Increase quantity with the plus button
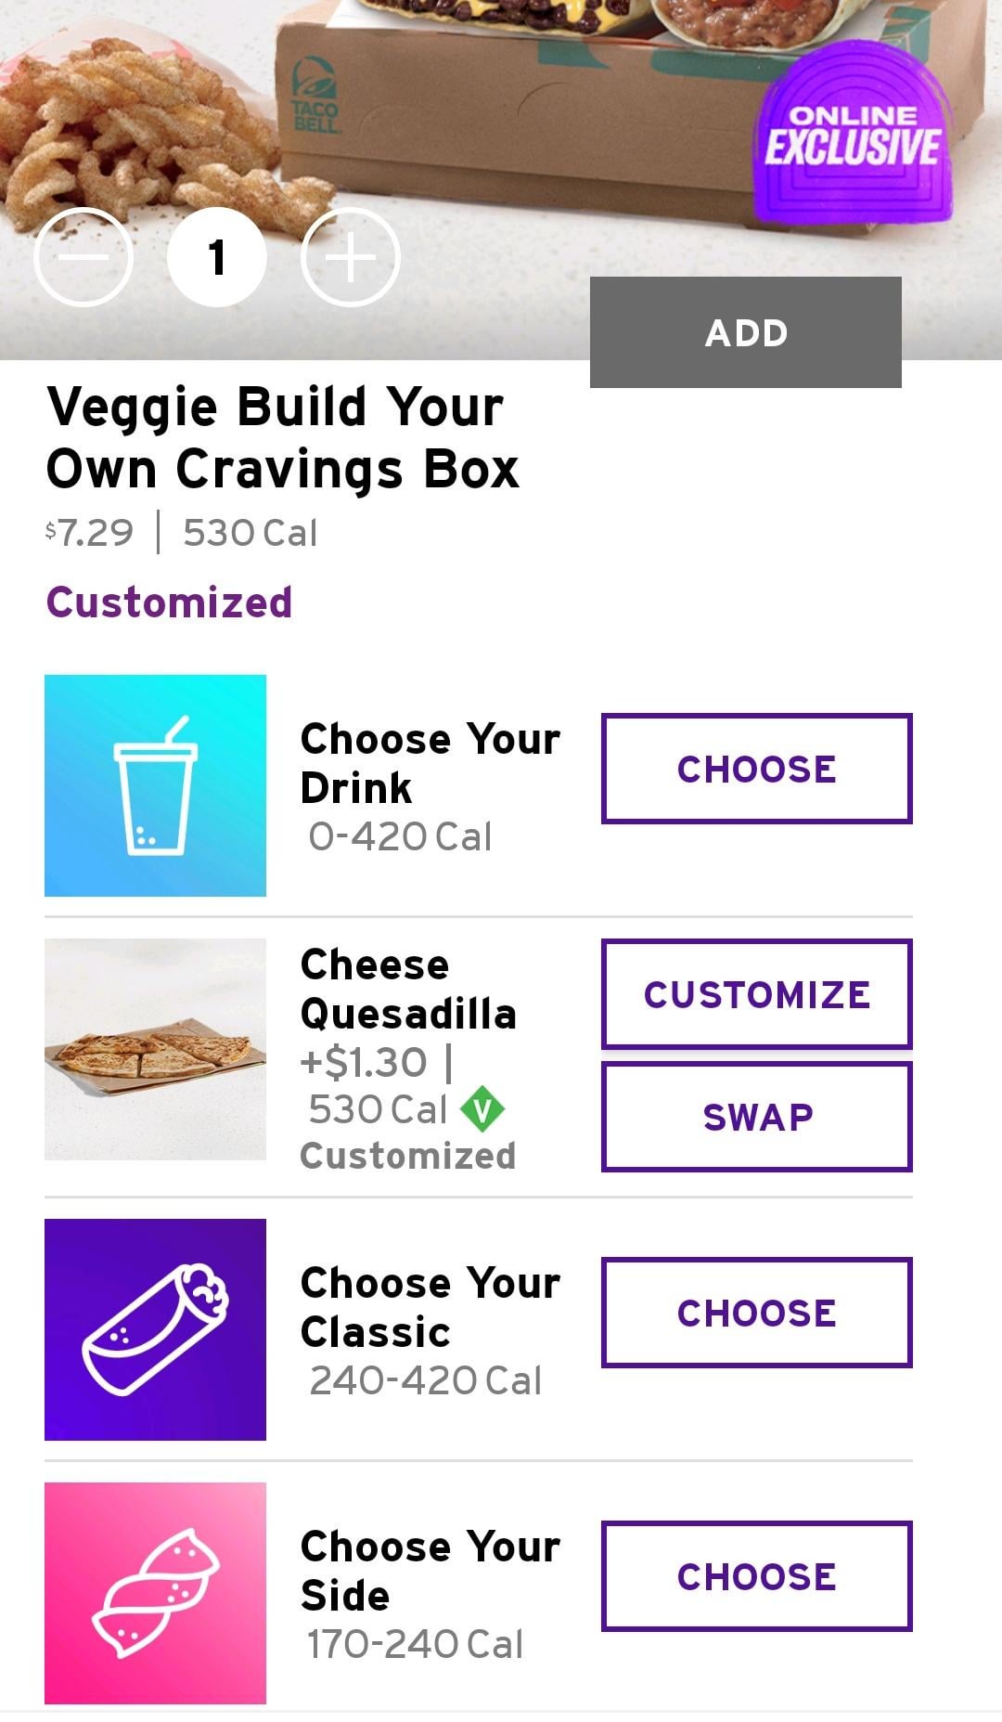Image resolution: width=1002 pixels, height=1722 pixels. [351, 257]
